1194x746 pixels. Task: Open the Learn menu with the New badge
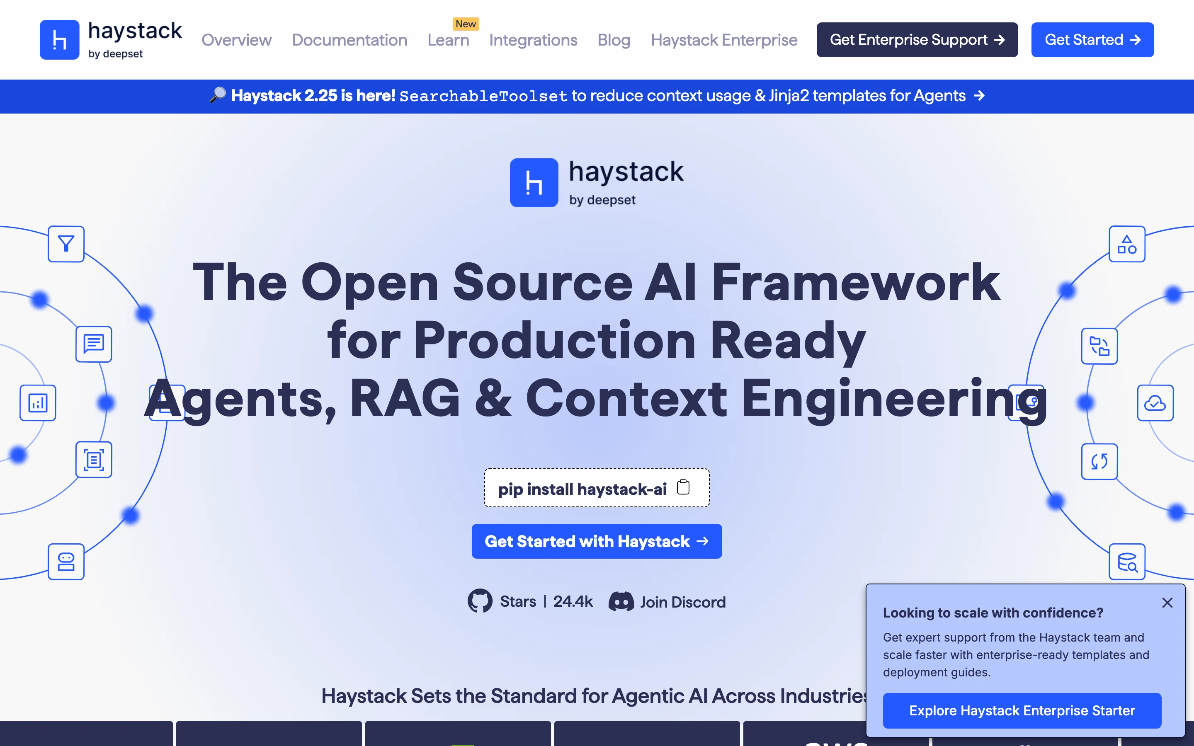click(448, 40)
